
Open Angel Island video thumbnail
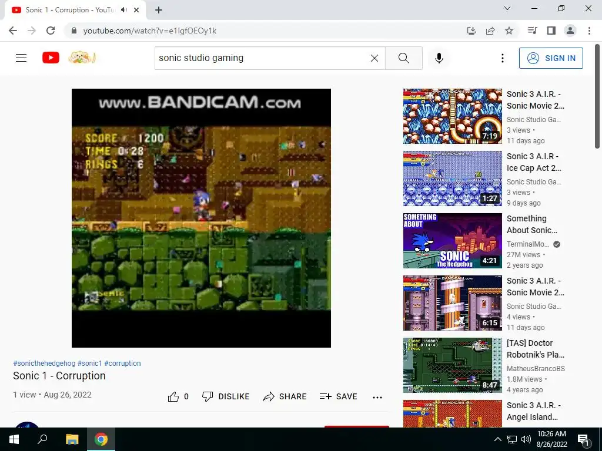pyautogui.click(x=452, y=414)
